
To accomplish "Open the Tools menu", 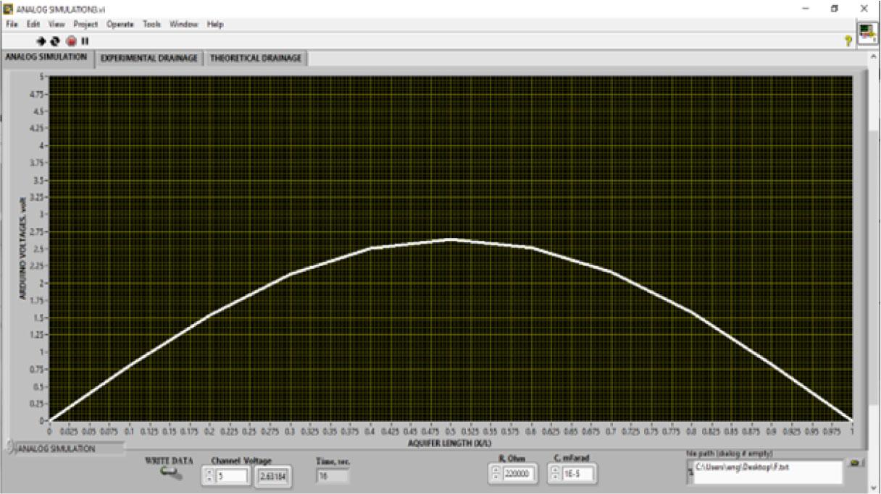I will click(x=151, y=24).
